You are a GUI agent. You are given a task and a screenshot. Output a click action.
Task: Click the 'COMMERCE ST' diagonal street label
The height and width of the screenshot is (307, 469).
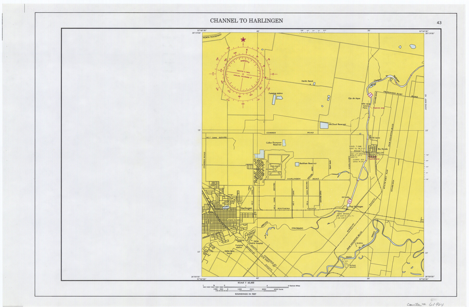(x=270, y=260)
